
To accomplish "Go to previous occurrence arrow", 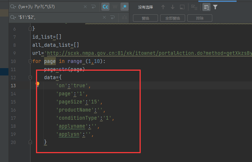I will (x=163, y=7).
